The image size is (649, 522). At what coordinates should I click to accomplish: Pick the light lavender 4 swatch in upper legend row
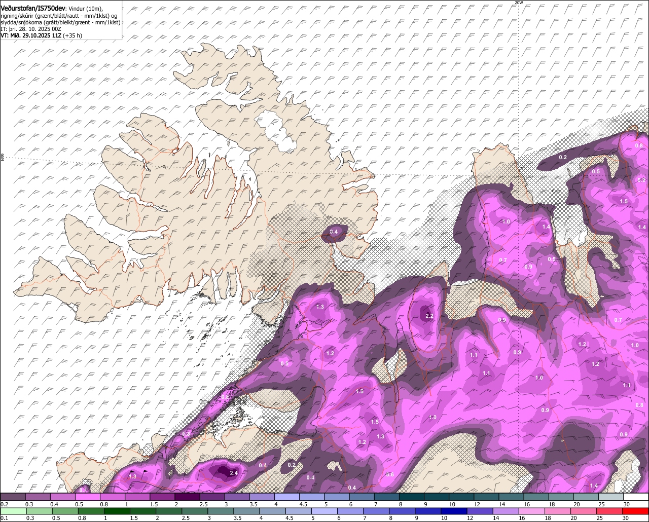coord(286,497)
